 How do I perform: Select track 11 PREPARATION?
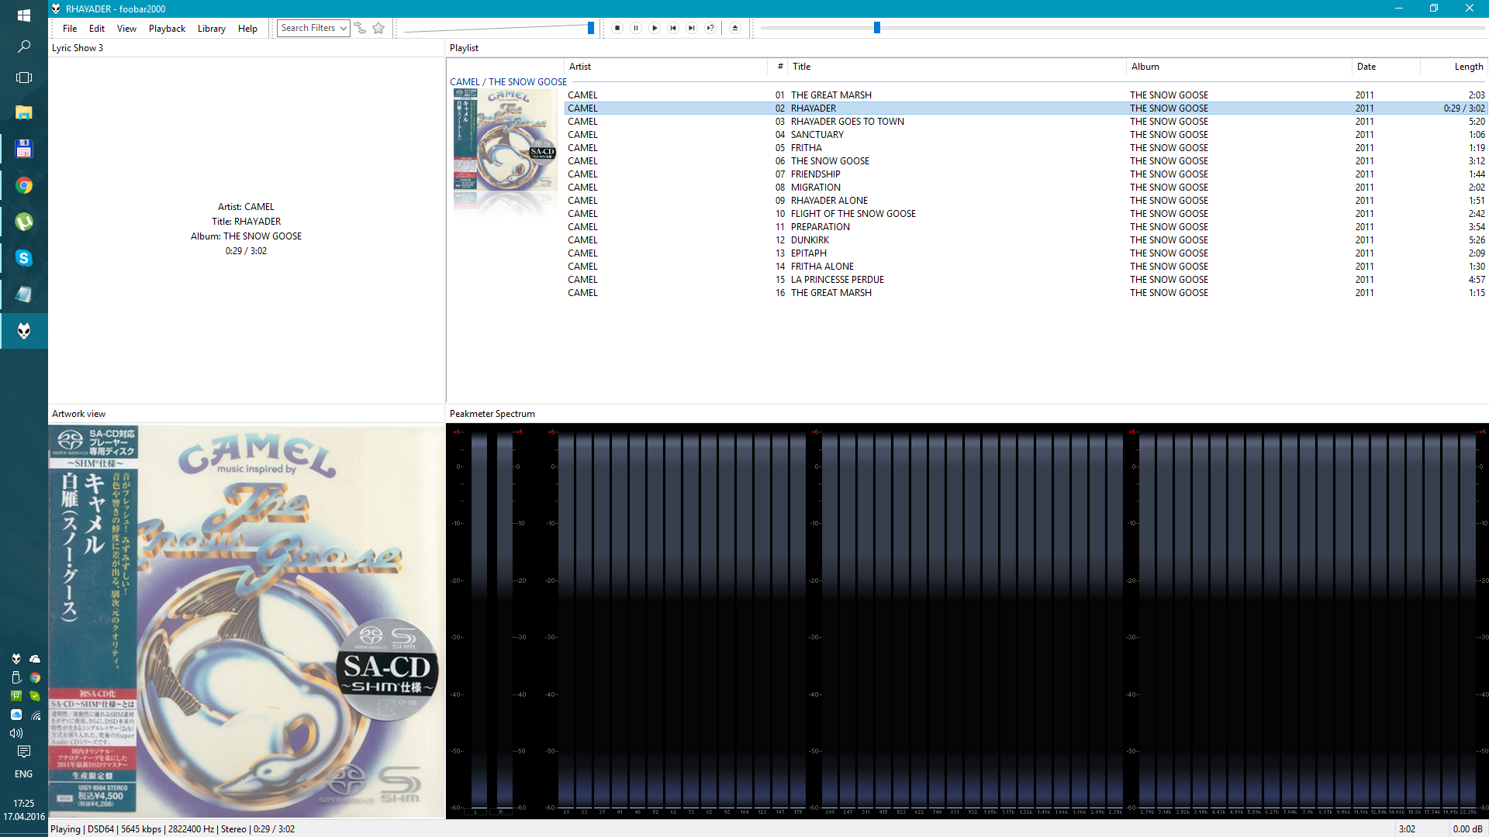click(1025, 227)
